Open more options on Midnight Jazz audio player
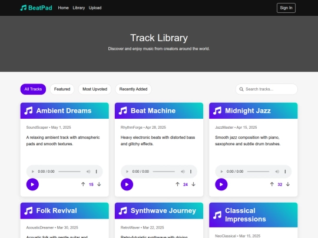Screen dimensions: 318x238 (285, 172)
